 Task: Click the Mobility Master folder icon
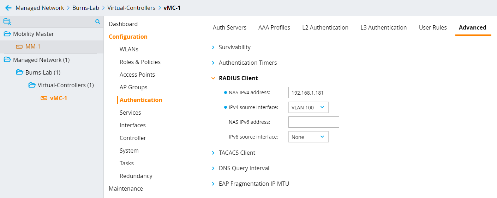click(7, 34)
